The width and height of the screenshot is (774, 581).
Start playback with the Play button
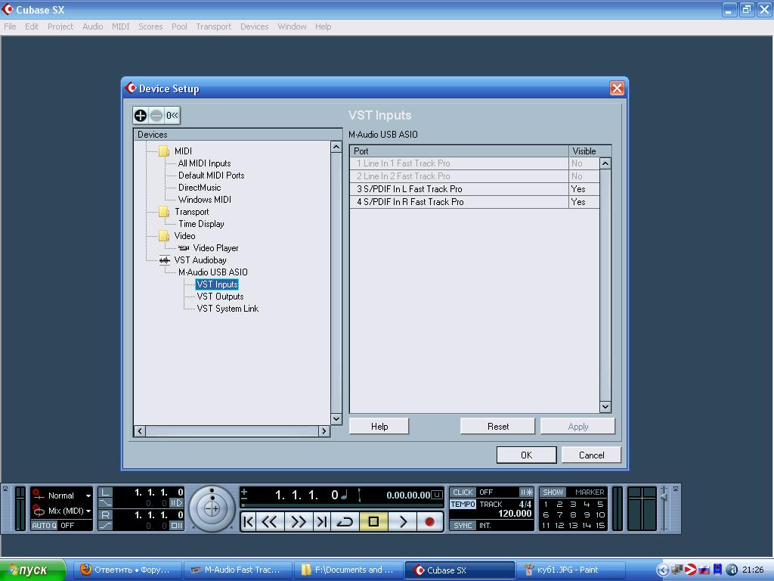coord(402,521)
